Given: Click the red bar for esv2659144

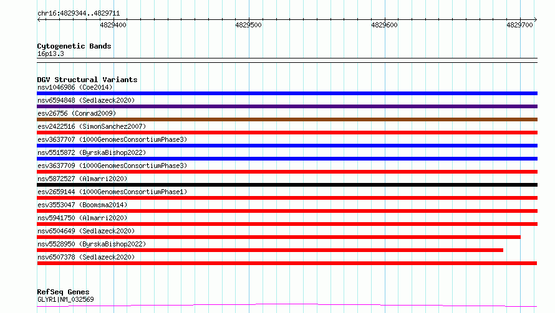Looking at the screenshot, I should pos(287,198).
